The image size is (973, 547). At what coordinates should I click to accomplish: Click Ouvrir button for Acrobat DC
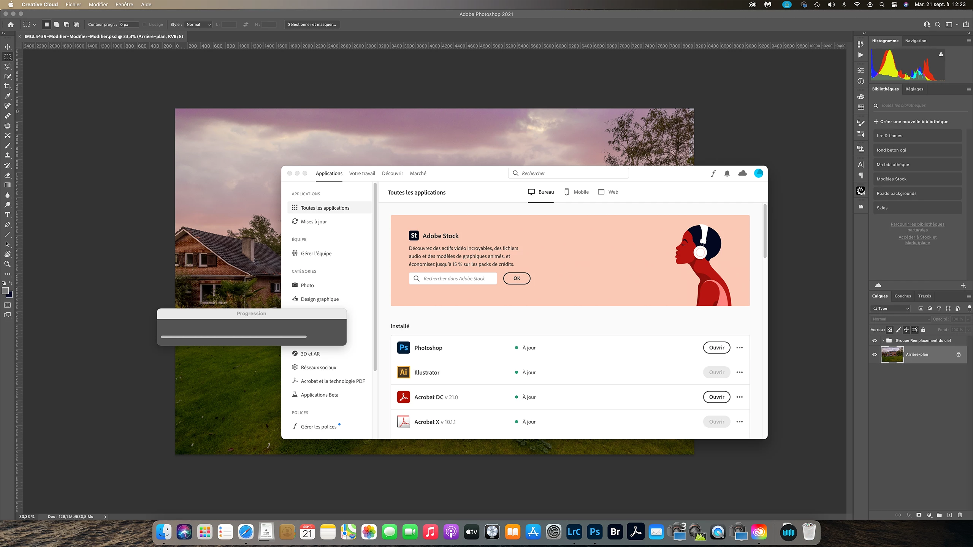(716, 397)
